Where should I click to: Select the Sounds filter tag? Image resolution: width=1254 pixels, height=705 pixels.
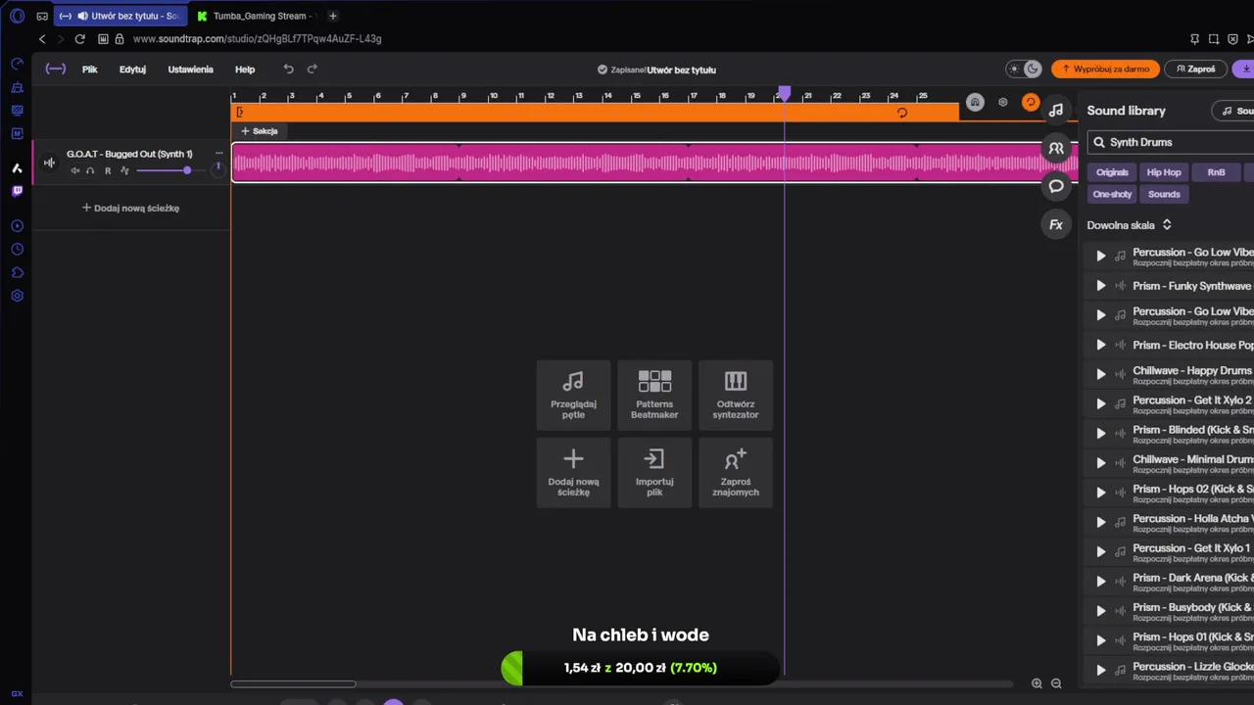(x=1164, y=194)
